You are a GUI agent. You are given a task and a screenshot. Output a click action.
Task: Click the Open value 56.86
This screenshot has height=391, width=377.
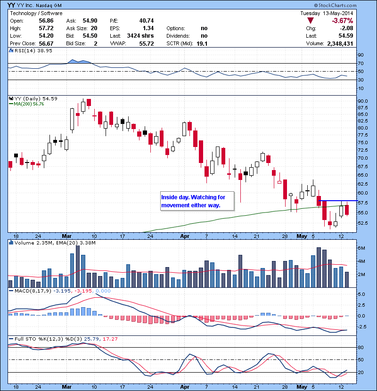pos(46,21)
